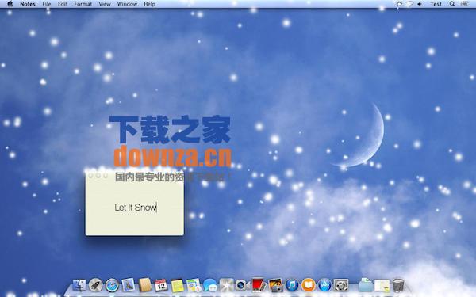Screen dimensions: 476x297
Task: Open the Contacts book in Dock
Action: [145, 285]
